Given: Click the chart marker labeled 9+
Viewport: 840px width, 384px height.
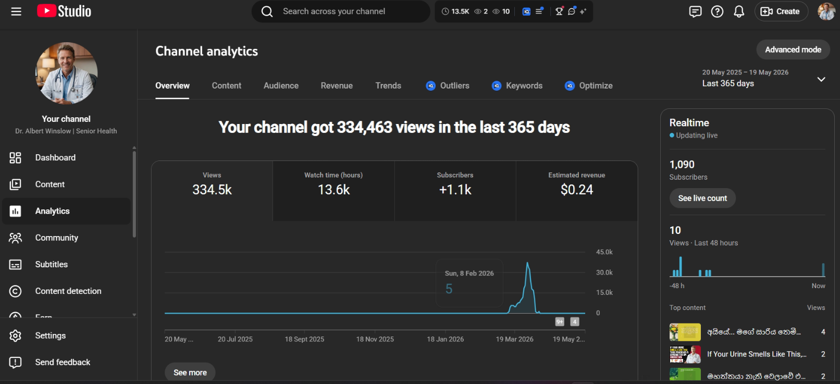Looking at the screenshot, I should (x=560, y=321).
